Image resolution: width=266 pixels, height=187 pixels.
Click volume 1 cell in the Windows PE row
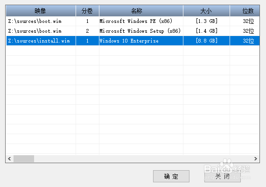[x=87, y=21]
